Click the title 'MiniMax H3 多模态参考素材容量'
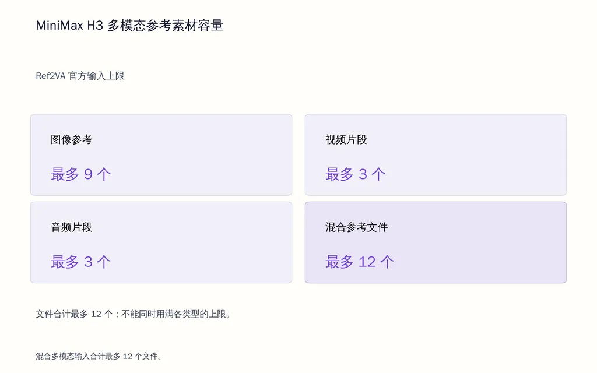Screen dimensions: 597x373 (129, 26)
